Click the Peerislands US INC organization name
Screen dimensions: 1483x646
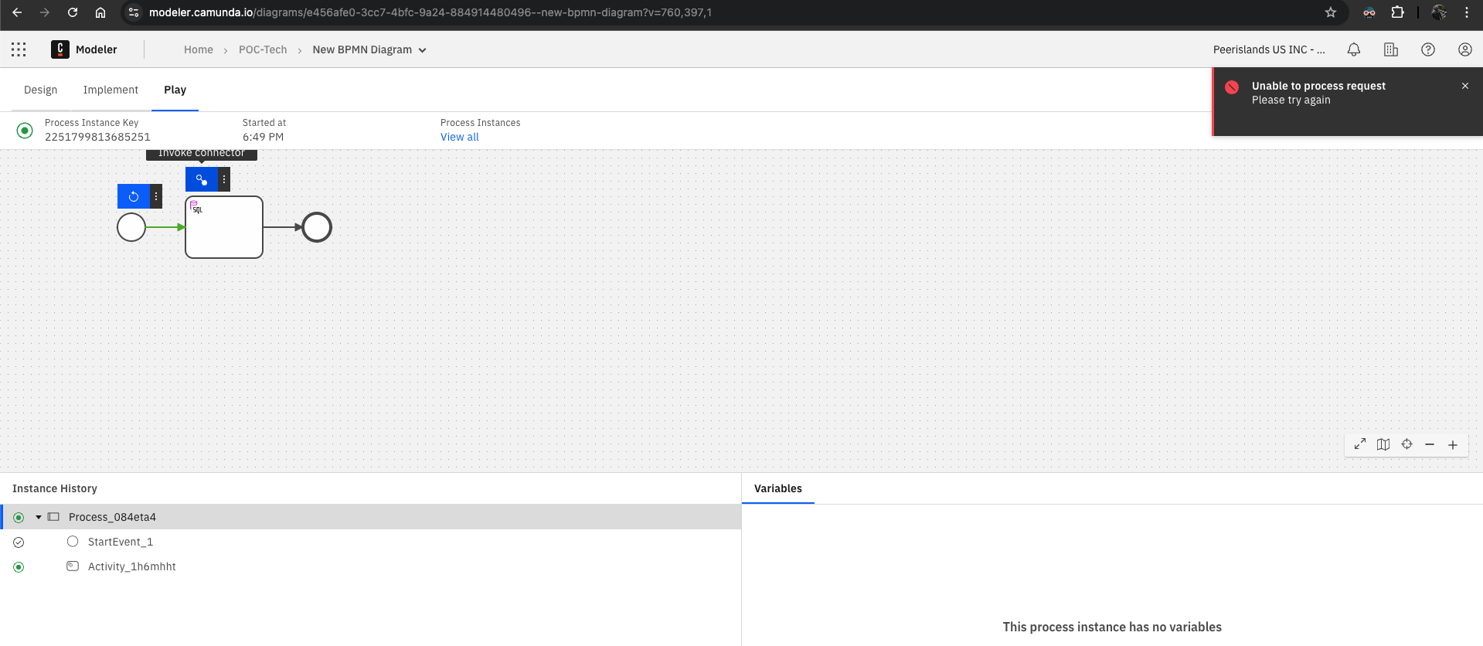(1269, 49)
